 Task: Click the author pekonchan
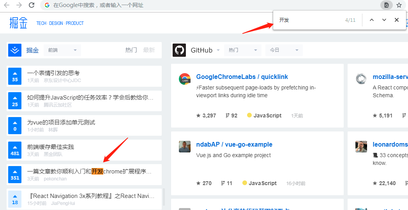[55, 179]
